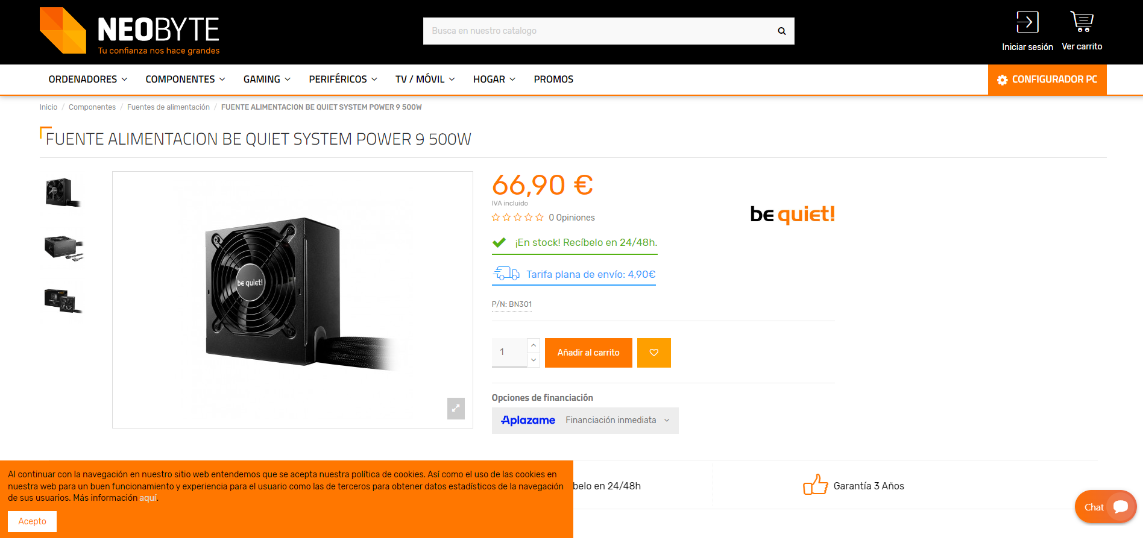Select the second product thumbnail with cables
The height and width of the screenshot is (540, 1143).
tap(63, 248)
